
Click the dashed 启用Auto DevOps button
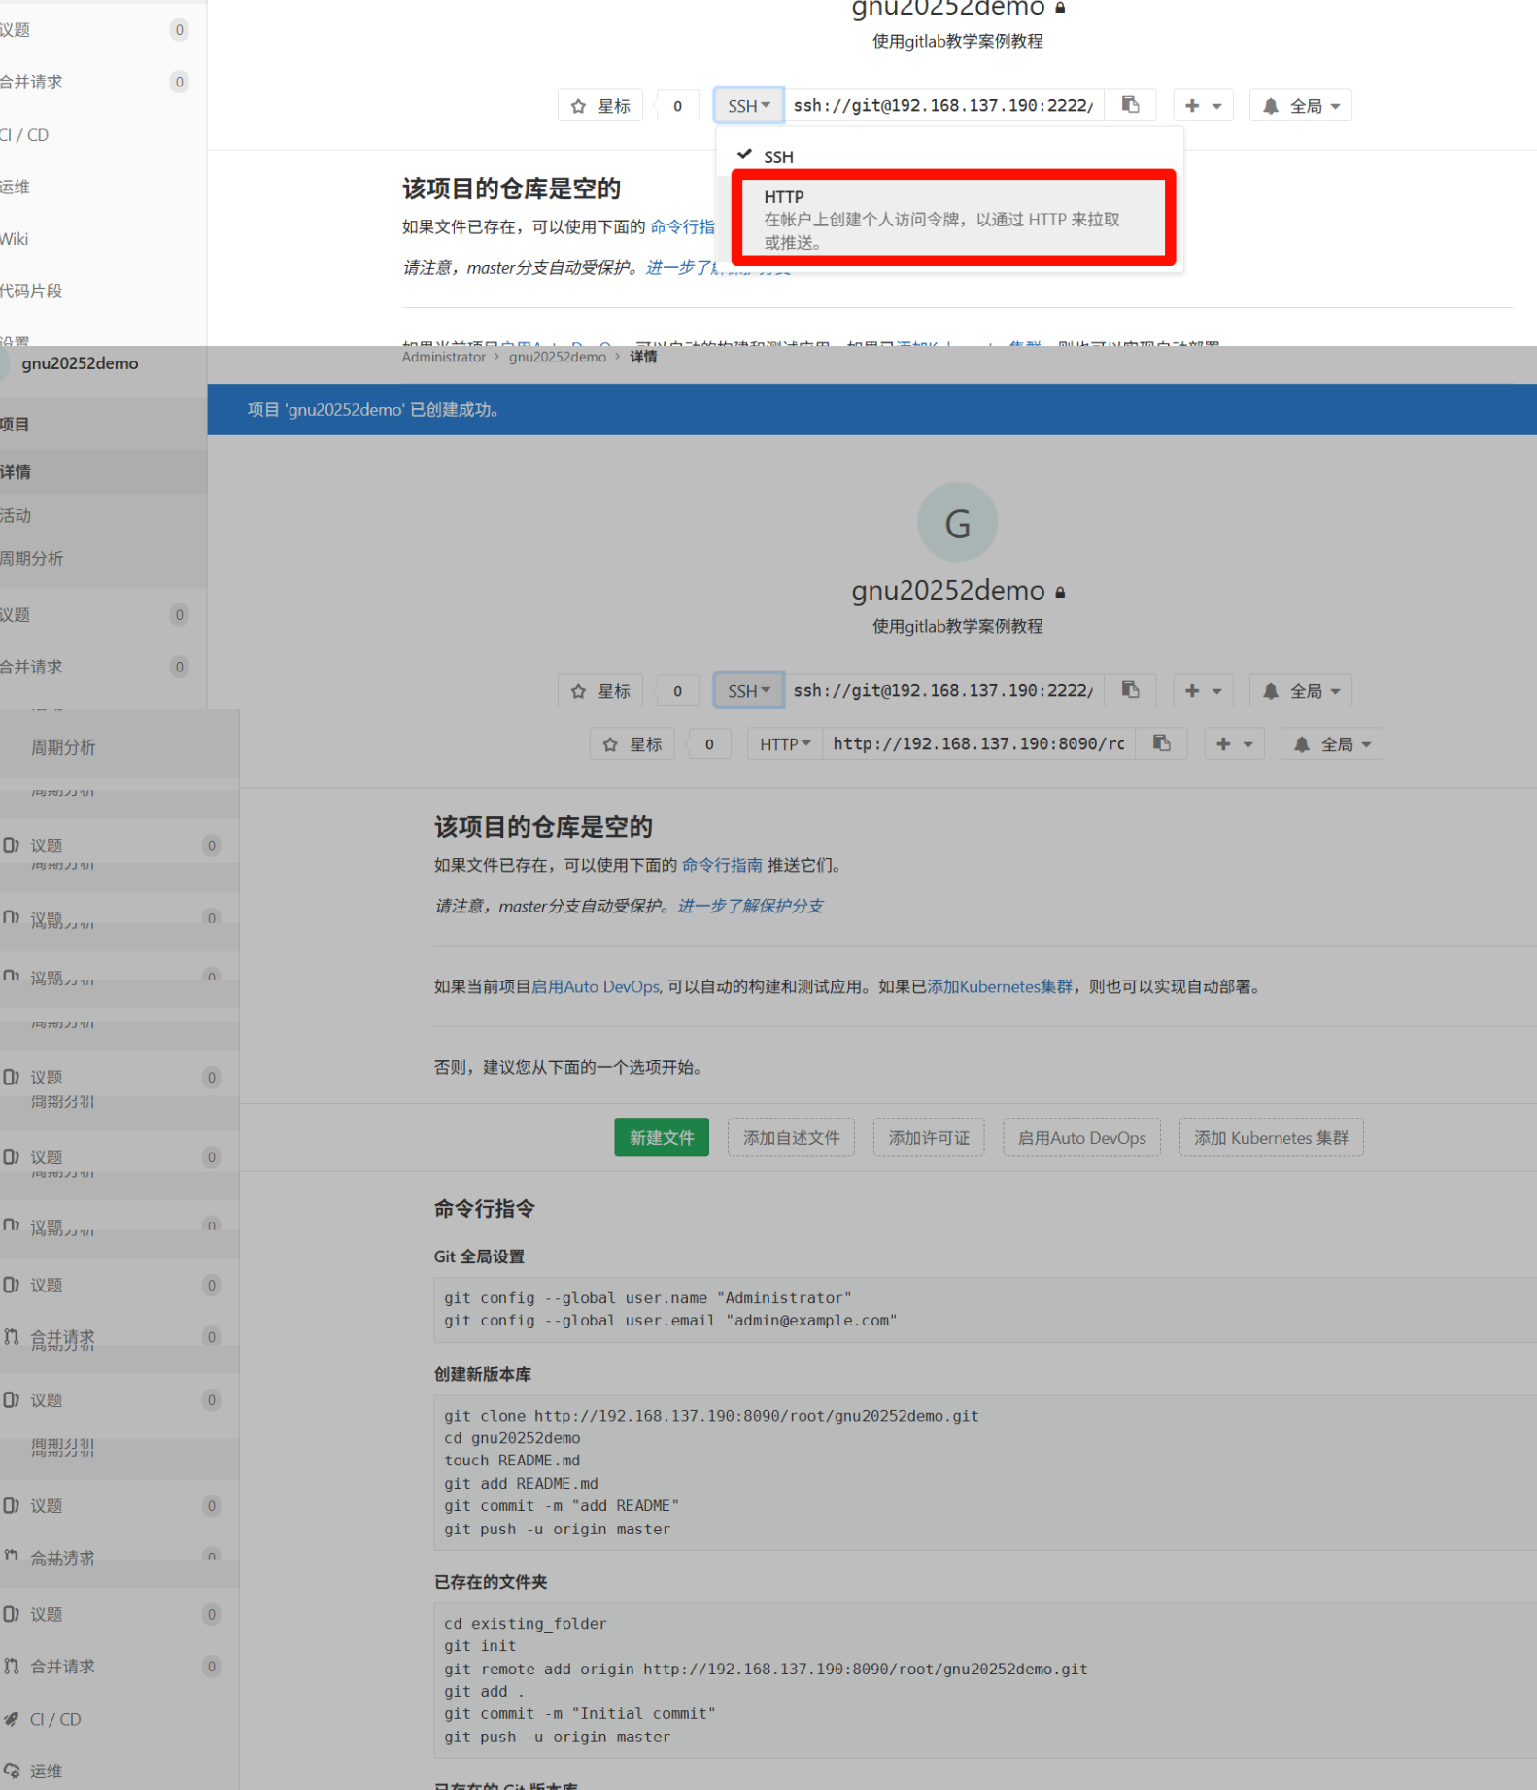1081,1137
